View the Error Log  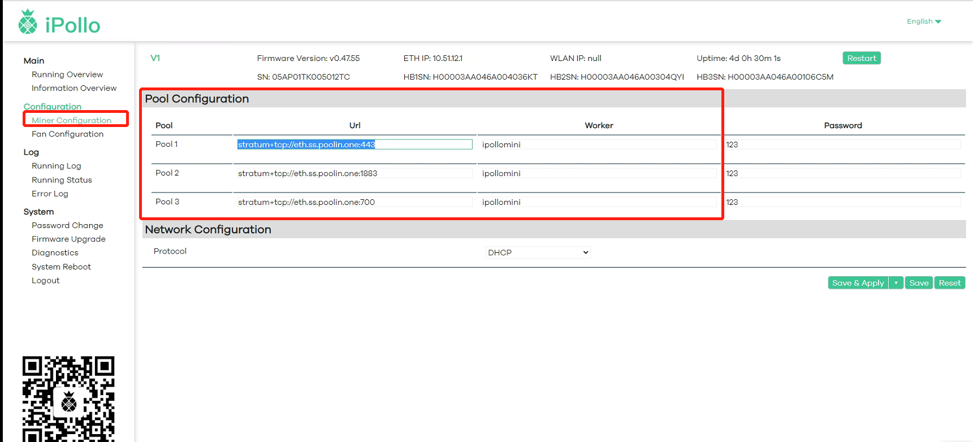point(50,194)
